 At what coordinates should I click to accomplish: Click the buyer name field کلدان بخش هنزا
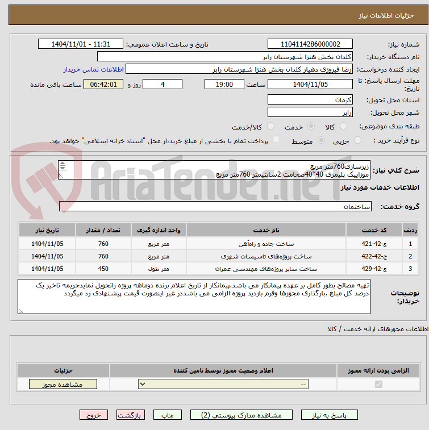click(x=225, y=56)
